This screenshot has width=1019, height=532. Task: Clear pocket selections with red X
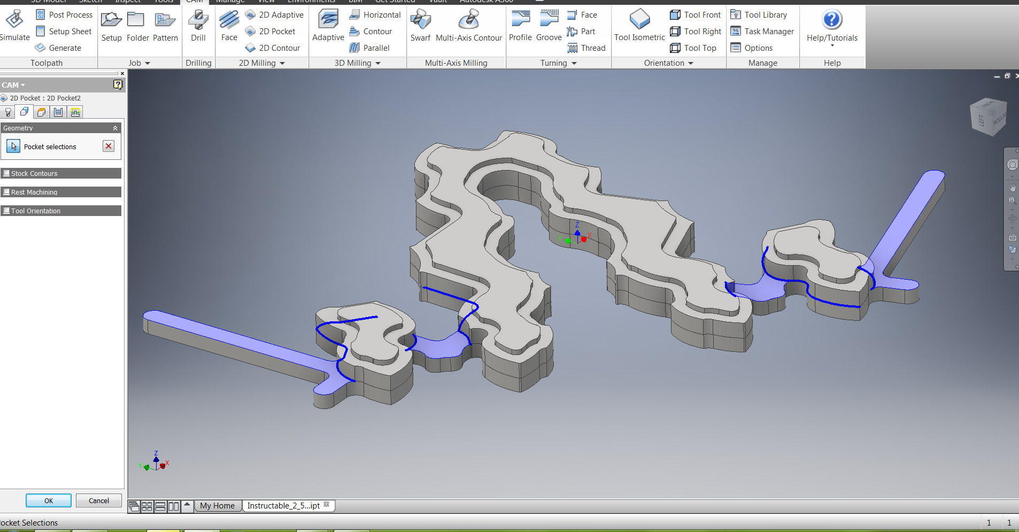[x=109, y=146]
